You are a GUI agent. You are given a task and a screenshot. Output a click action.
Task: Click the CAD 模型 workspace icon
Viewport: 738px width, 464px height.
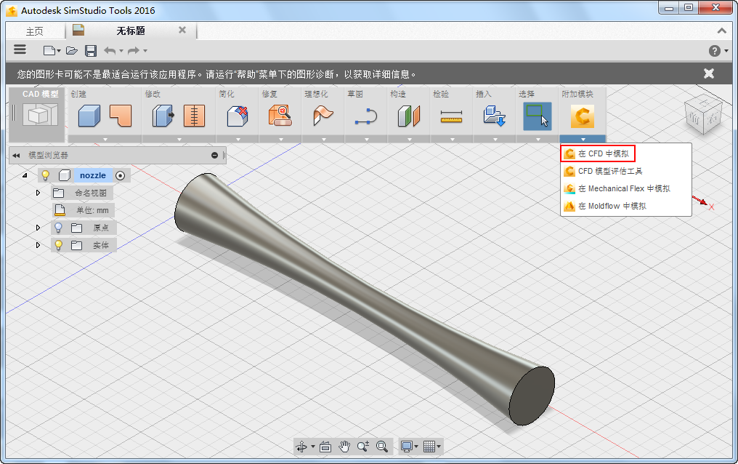click(x=41, y=115)
